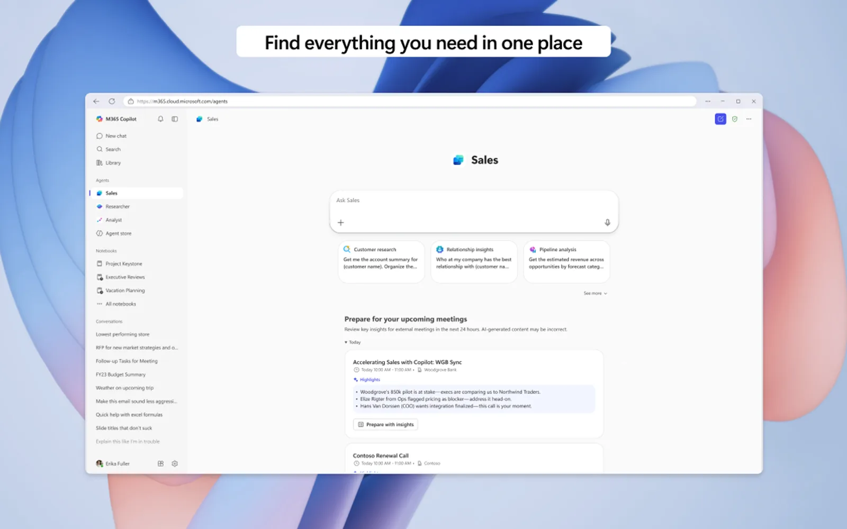Screen dimensions: 847x529
Task: Open the notifications bell icon
Action: click(160, 119)
